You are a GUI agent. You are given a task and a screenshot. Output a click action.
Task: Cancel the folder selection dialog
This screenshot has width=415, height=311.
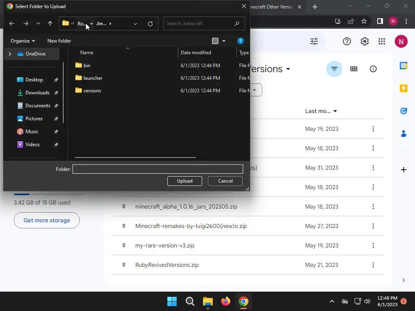click(x=225, y=181)
